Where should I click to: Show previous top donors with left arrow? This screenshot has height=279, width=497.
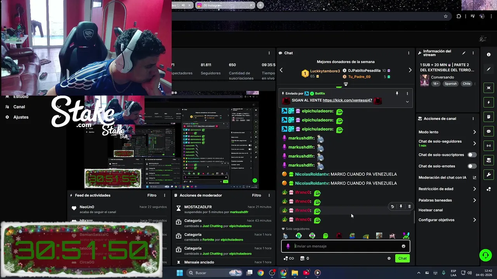[x=281, y=70]
